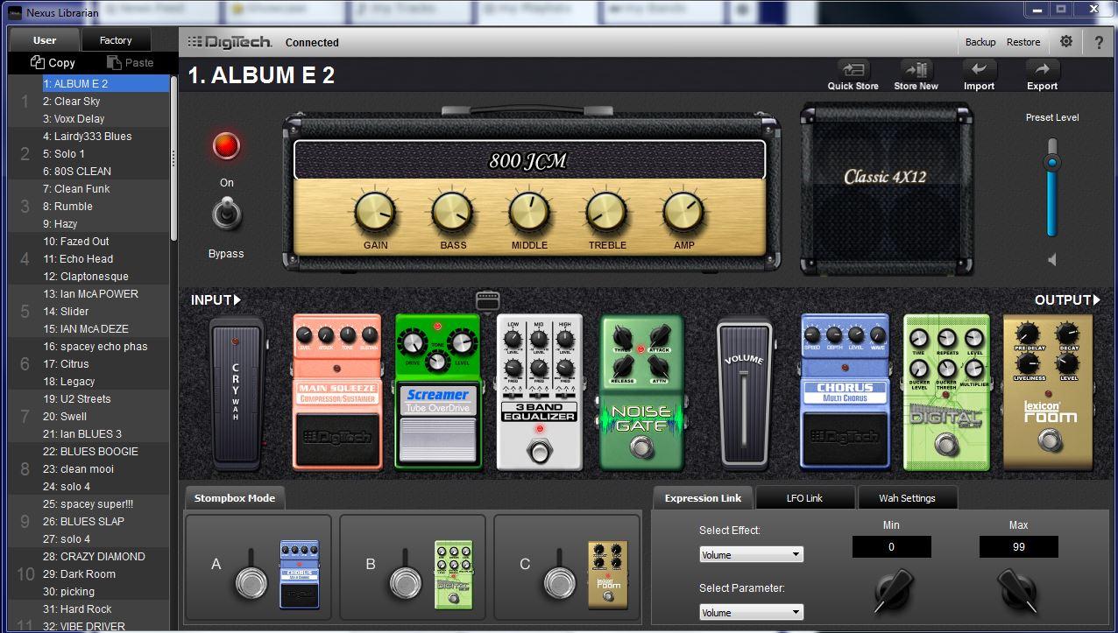1118x633 pixels.
Task: Click the small amp icon above the pedals
Action: pos(488,301)
